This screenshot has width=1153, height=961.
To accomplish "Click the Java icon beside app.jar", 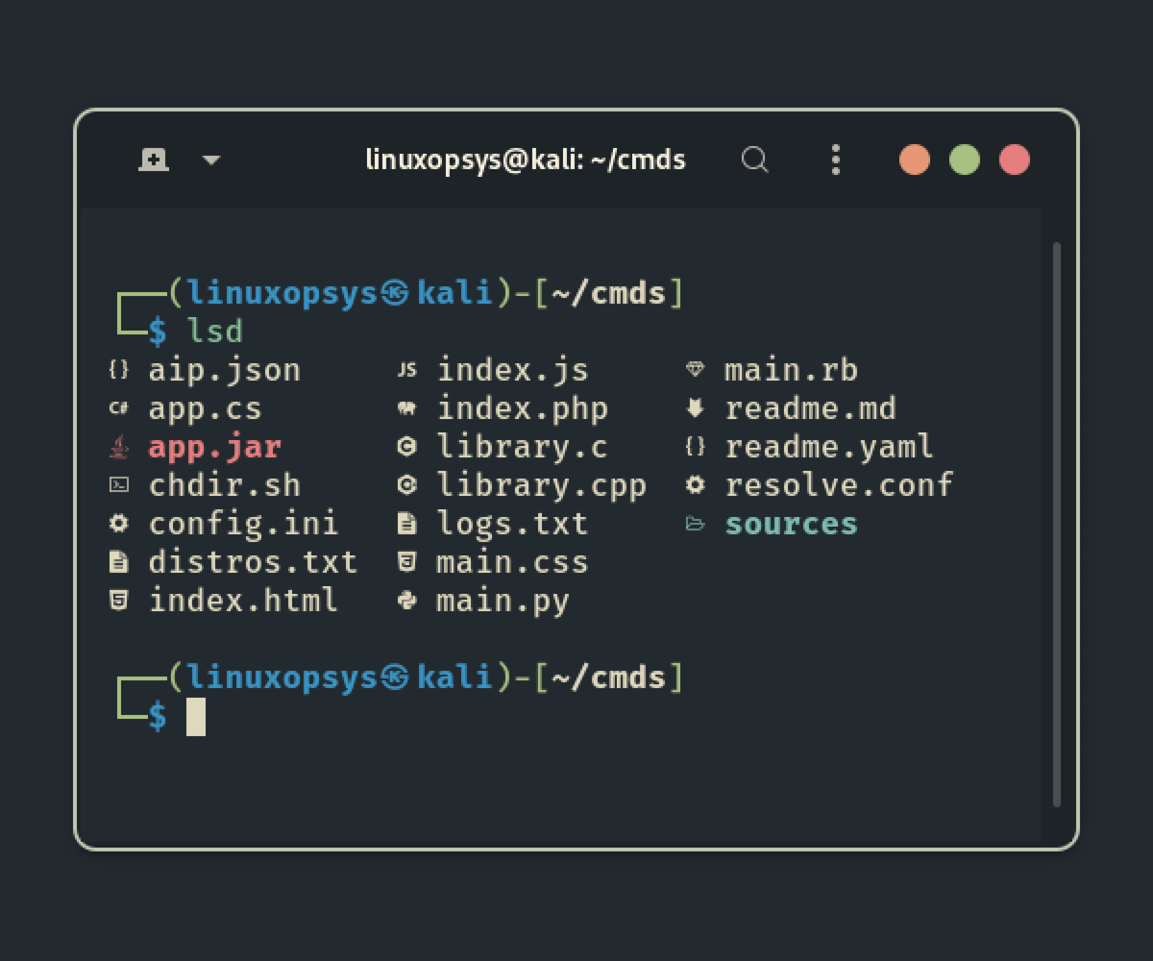I will (119, 447).
